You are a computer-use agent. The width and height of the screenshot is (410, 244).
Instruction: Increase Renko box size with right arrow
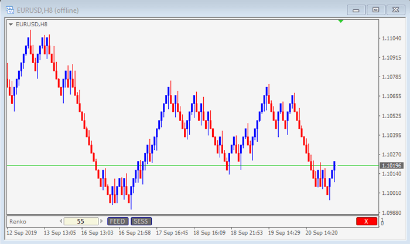coord(101,221)
